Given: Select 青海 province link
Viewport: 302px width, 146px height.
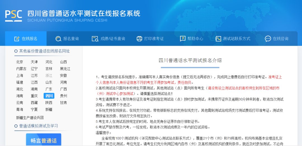Looking at the screenshot, I should (20, 109).
